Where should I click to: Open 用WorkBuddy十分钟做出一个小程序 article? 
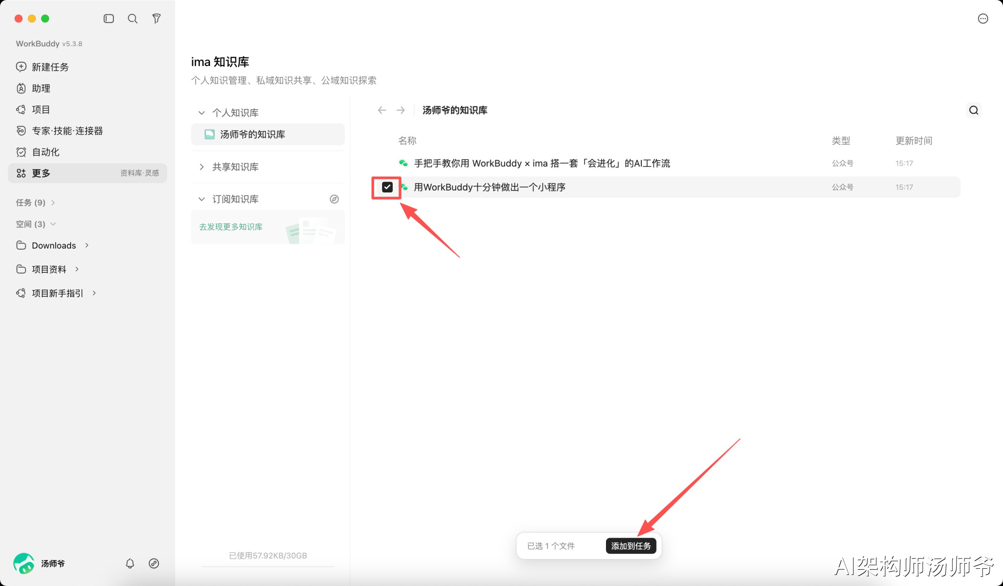click(x=489, y=187)
